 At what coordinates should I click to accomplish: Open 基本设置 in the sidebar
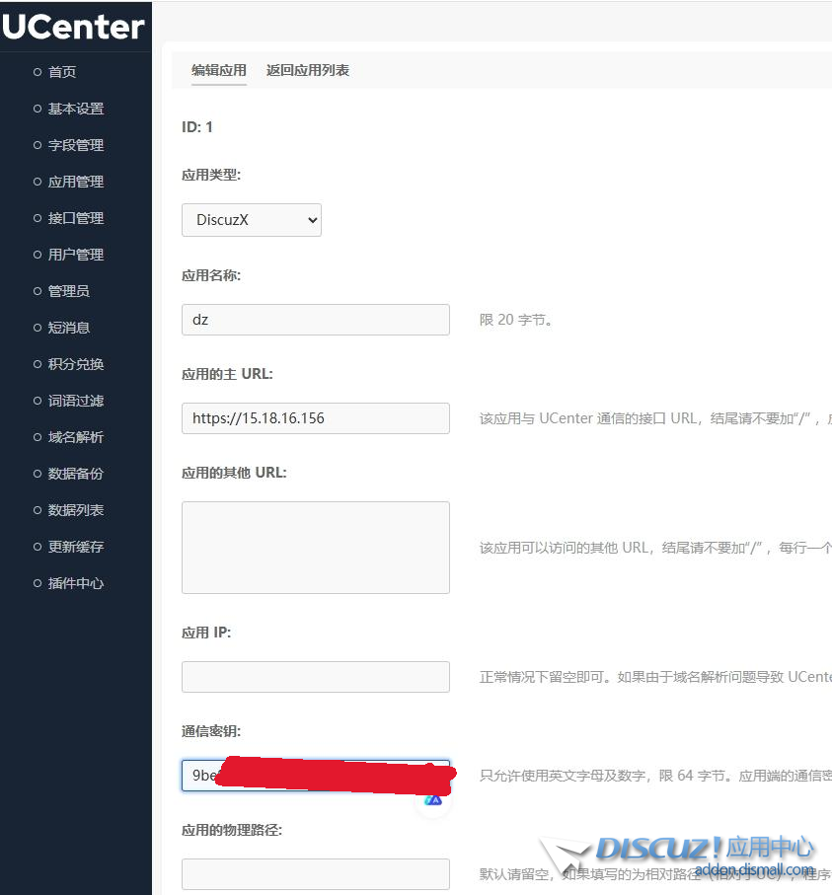point(75,109)
